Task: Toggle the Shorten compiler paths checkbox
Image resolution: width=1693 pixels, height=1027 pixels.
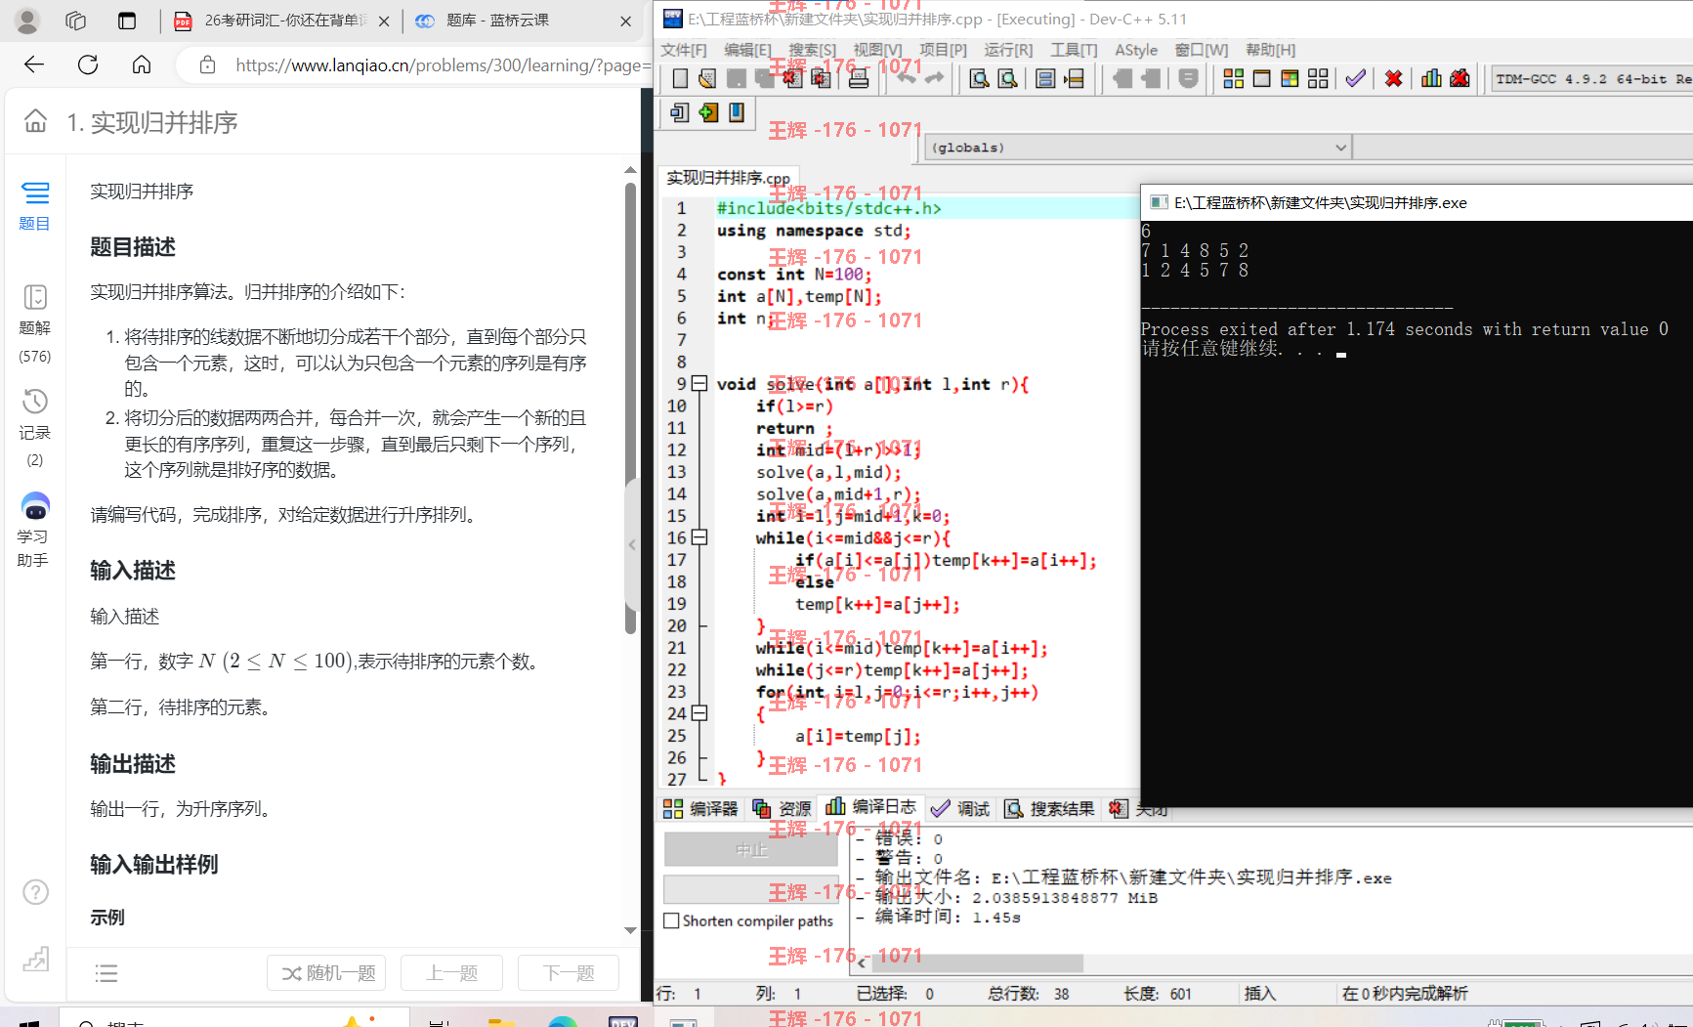Action: pyautogui.click(x=671, y=920)
